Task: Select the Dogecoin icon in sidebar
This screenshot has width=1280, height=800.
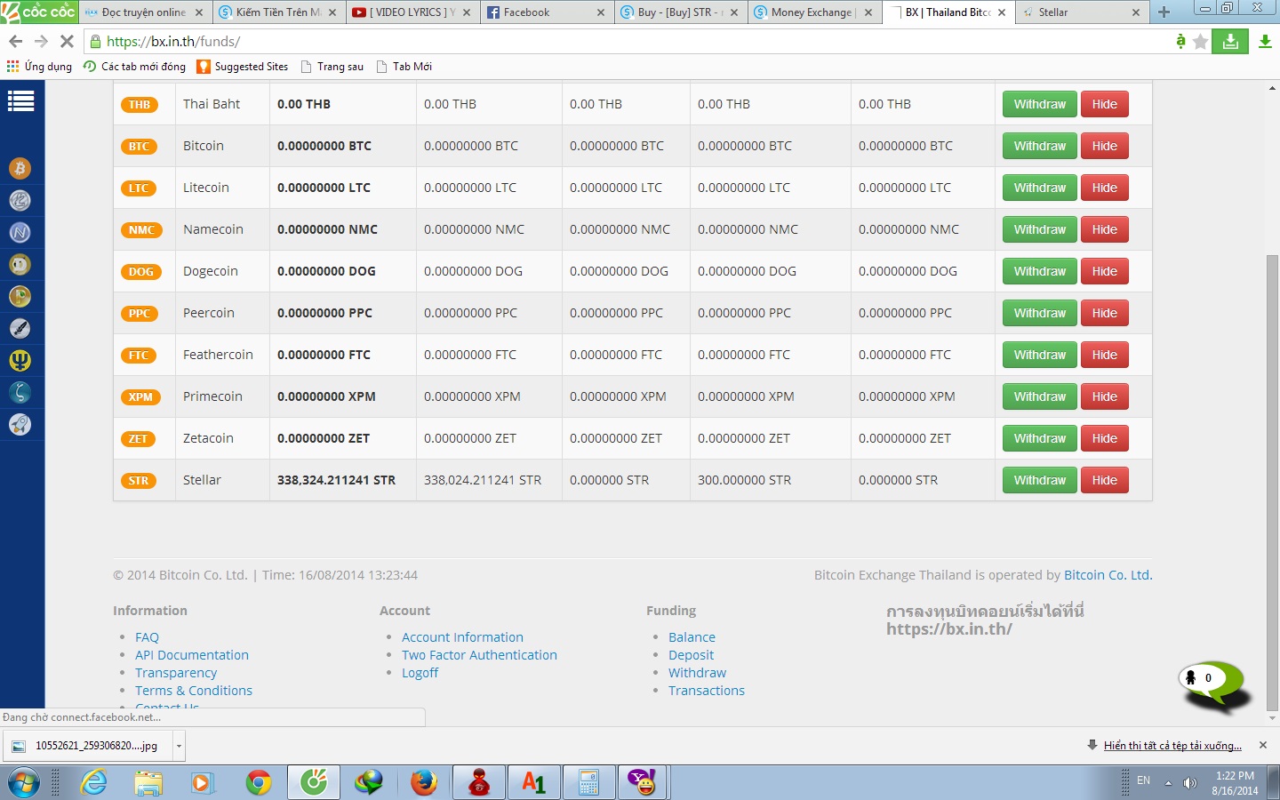Action: pos(20,264)
